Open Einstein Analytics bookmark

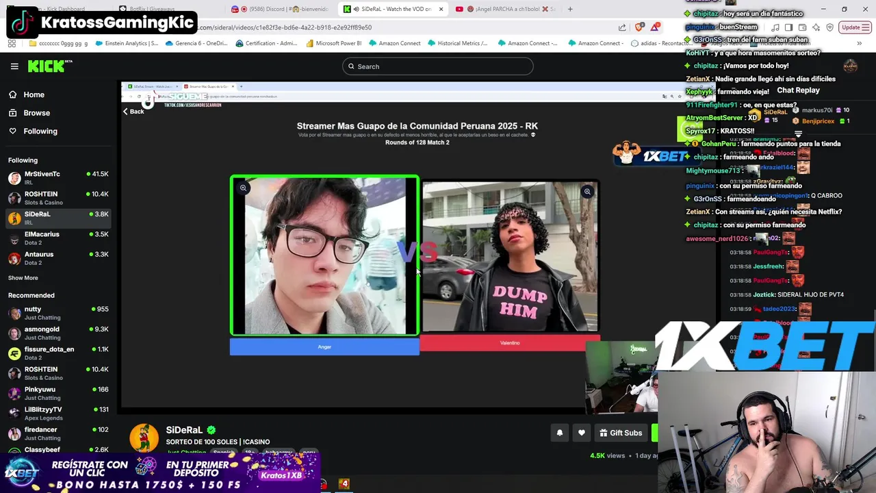(x=127, y=43)
